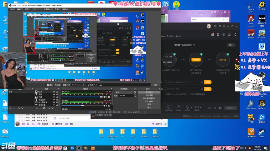Toggle the mic icon in voice chat bar
This screenshot has width=270, height=151.
click(28, 124)
